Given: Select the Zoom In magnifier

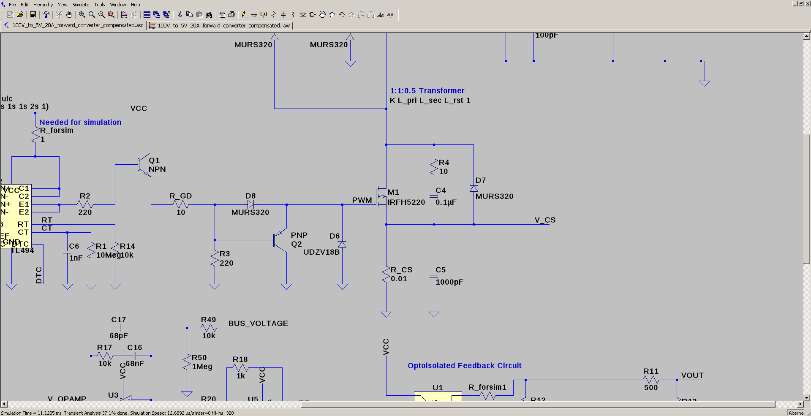Looking at the screenshot, I should (x=82, y=15).
